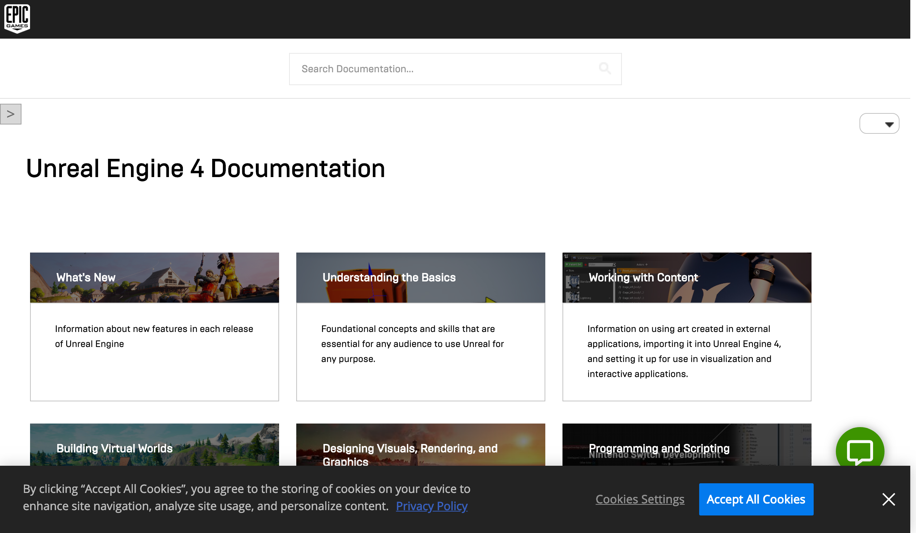Expand the sidebar navigation arrow
The image size is (916, 533).
[10, 114]
